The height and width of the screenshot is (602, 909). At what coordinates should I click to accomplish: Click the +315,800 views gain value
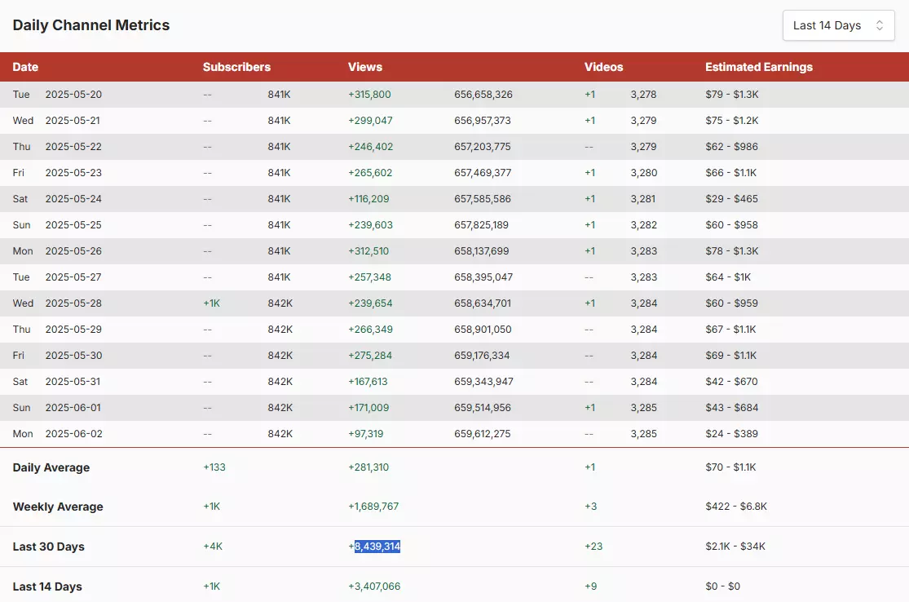[369, 95]
